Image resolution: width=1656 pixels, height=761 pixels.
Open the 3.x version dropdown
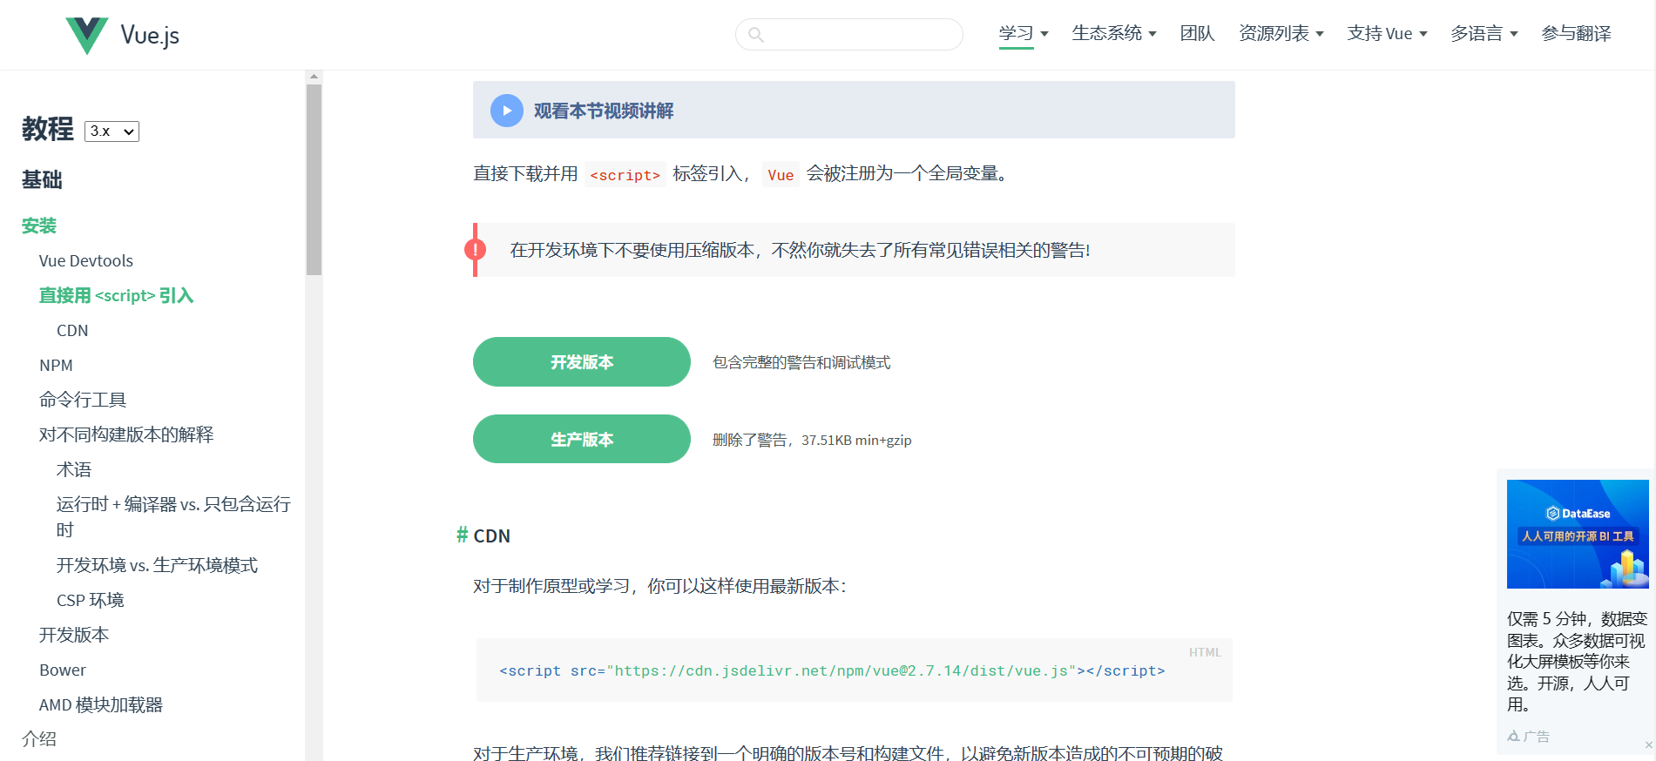(112, 131)
